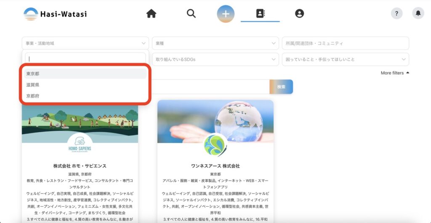Open the 取り組んでいるSDGs dropdown

point(215,59)
